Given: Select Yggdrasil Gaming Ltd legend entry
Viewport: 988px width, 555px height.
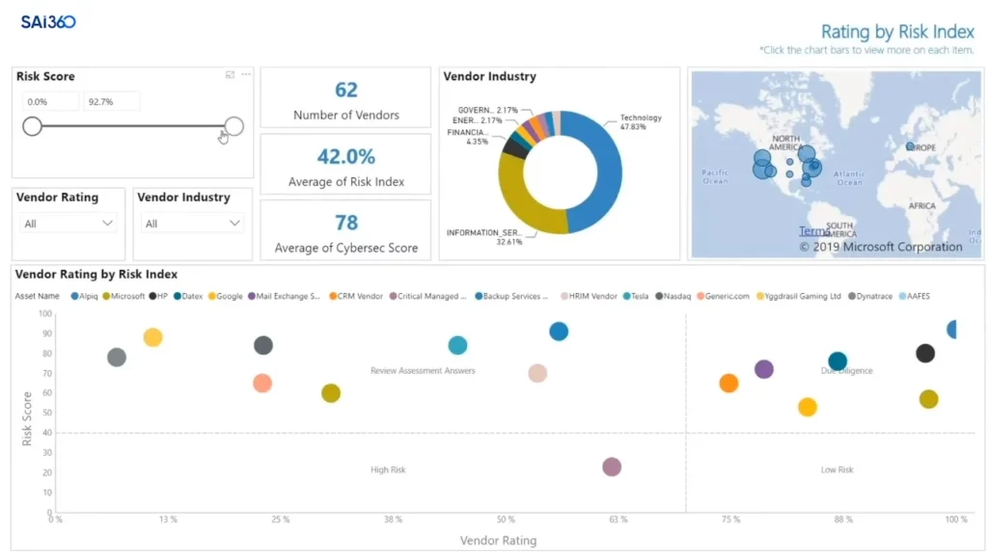Looking at the screenshot, I should pos(798,296).
